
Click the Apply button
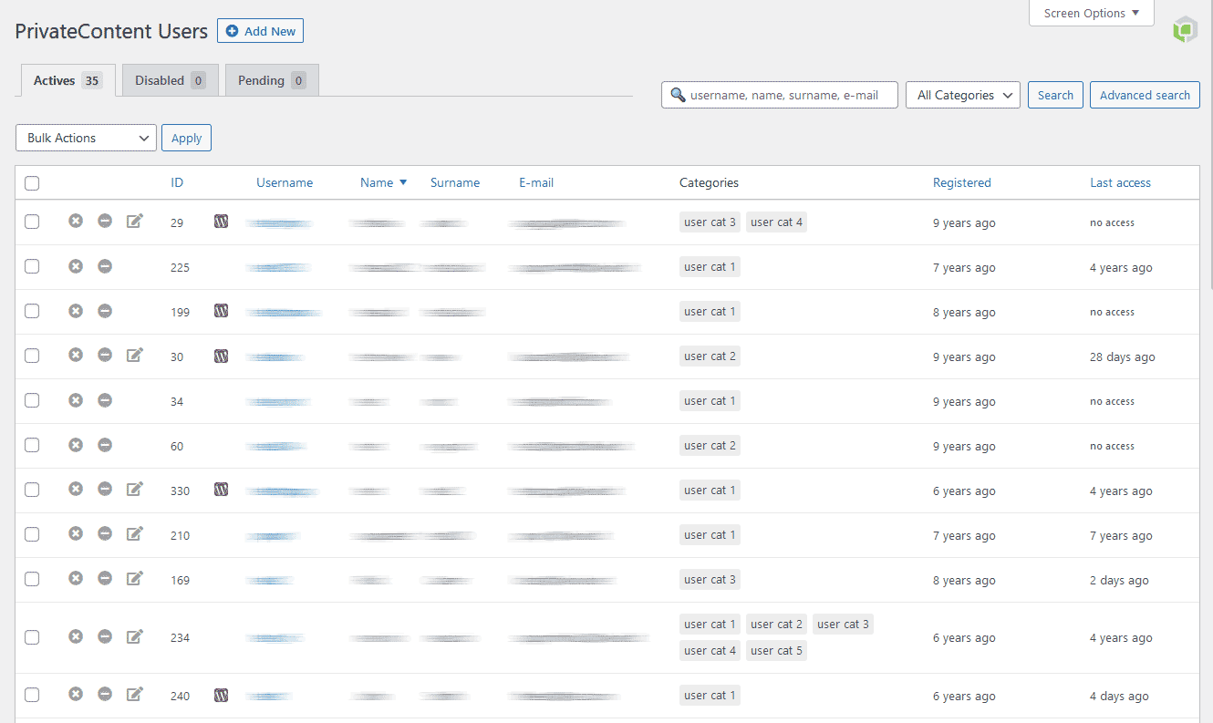pos(186,138)
